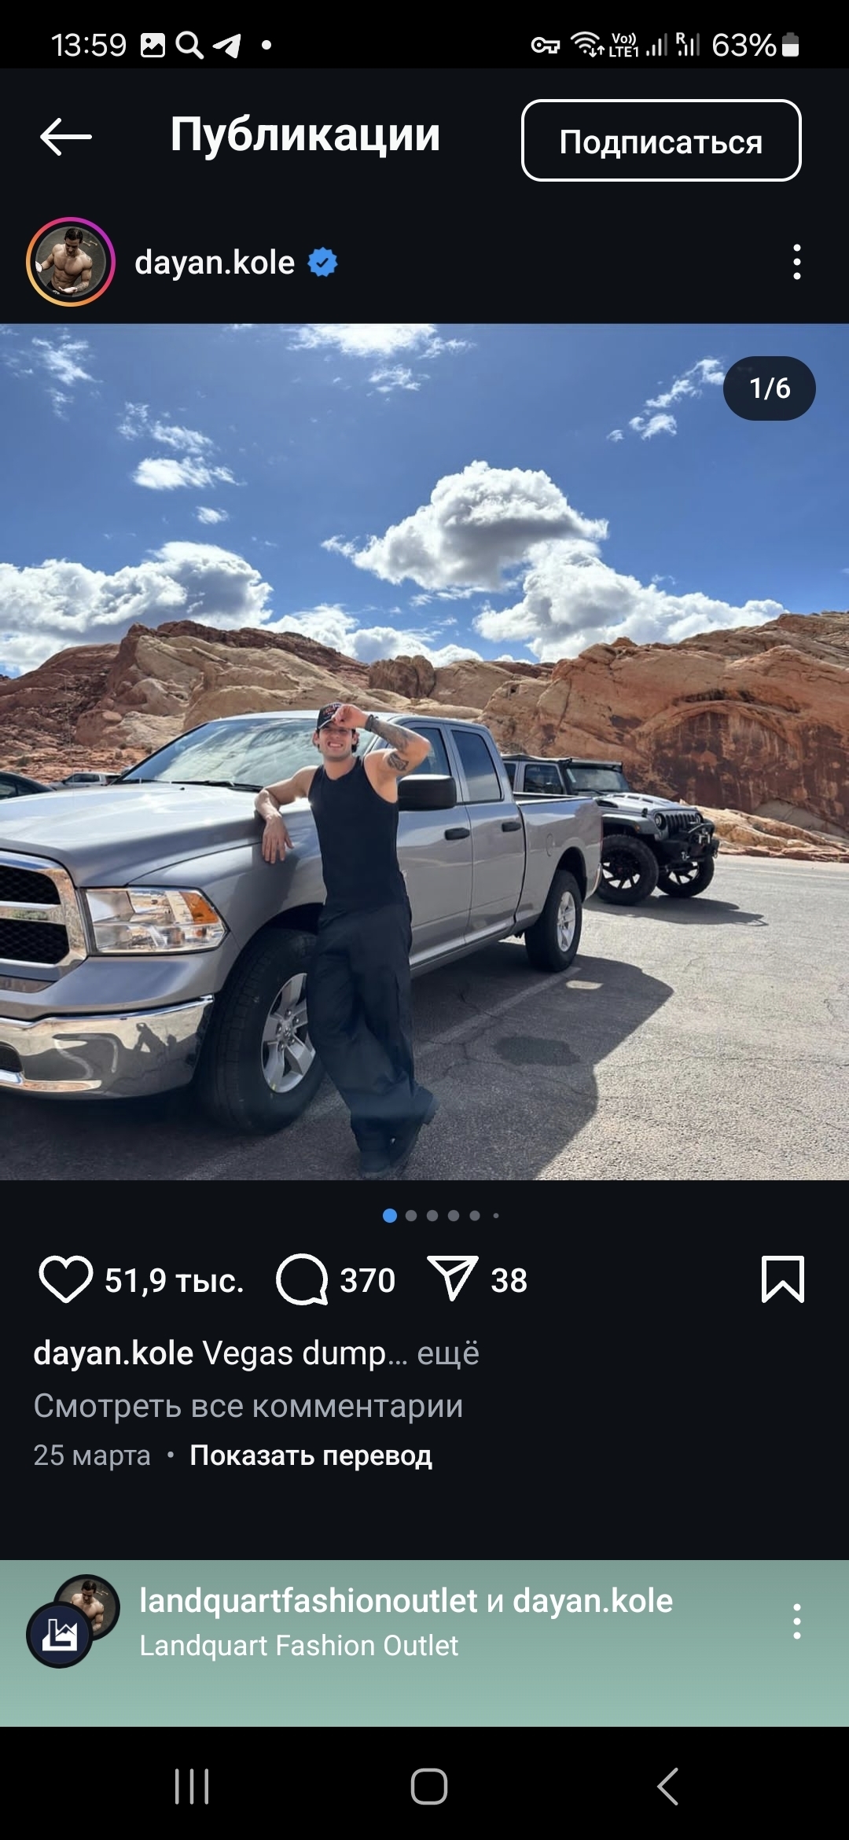Tap the Landquart Fashion Outlet overlapping avatars
This screenshot has height=1840, width=849.
(73, 1621)
